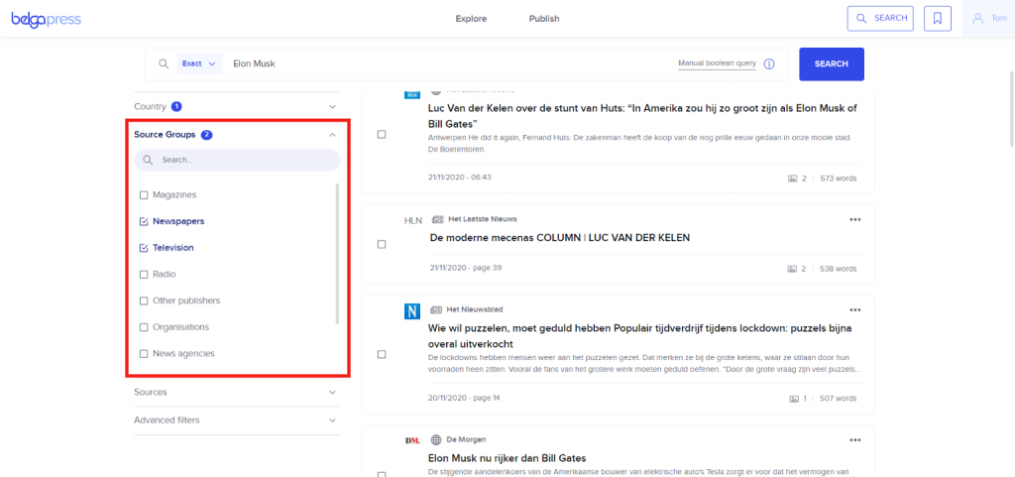Open the Publish tab

pos(544,19)
